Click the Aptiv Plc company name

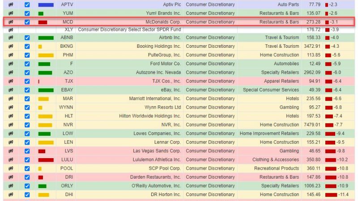[172, 4]
